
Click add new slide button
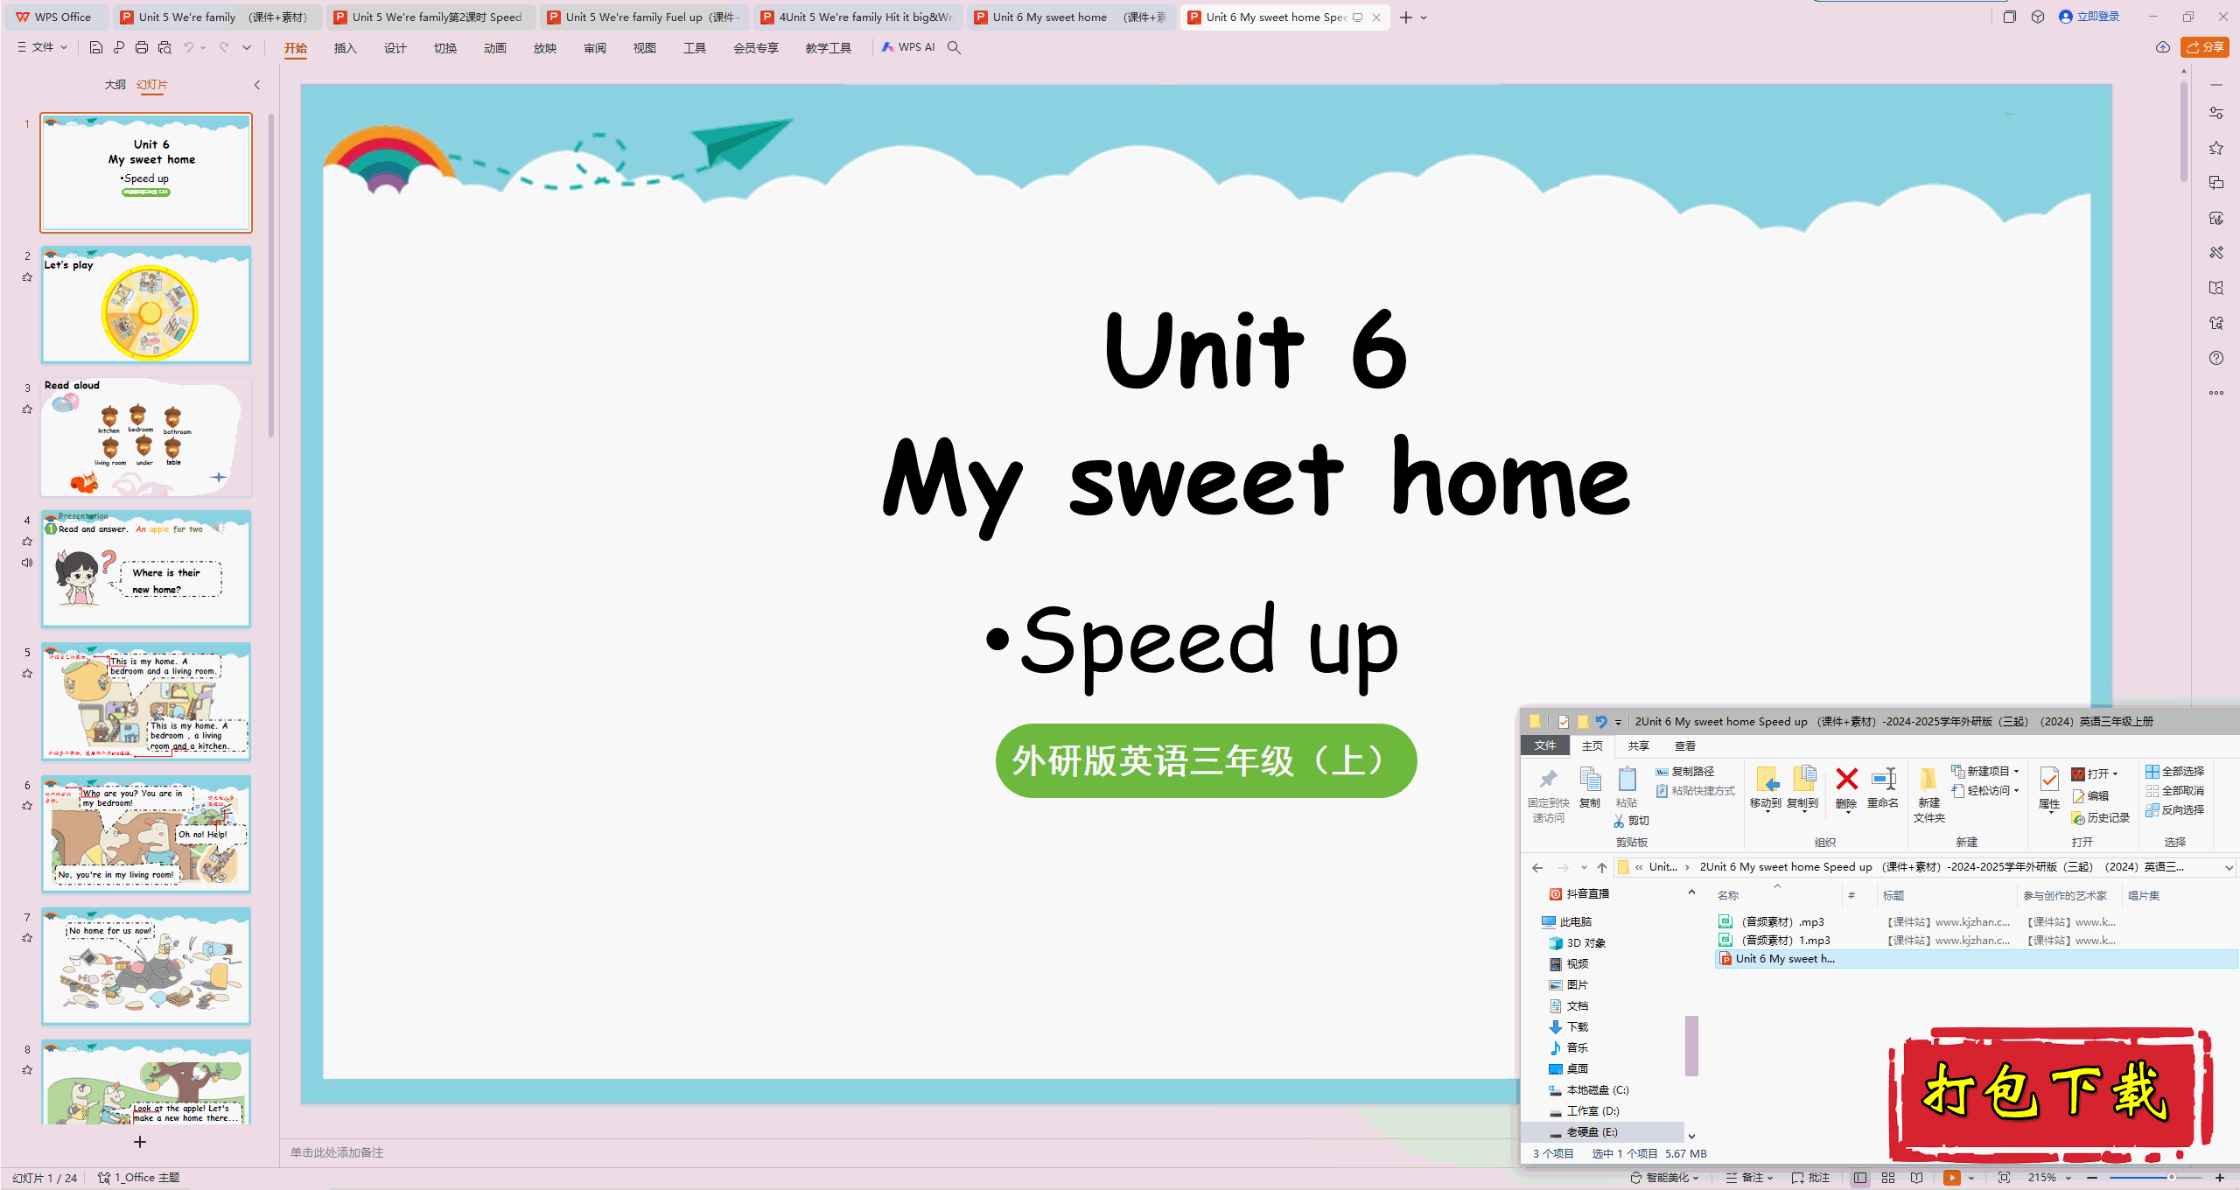click(143, 1141)
